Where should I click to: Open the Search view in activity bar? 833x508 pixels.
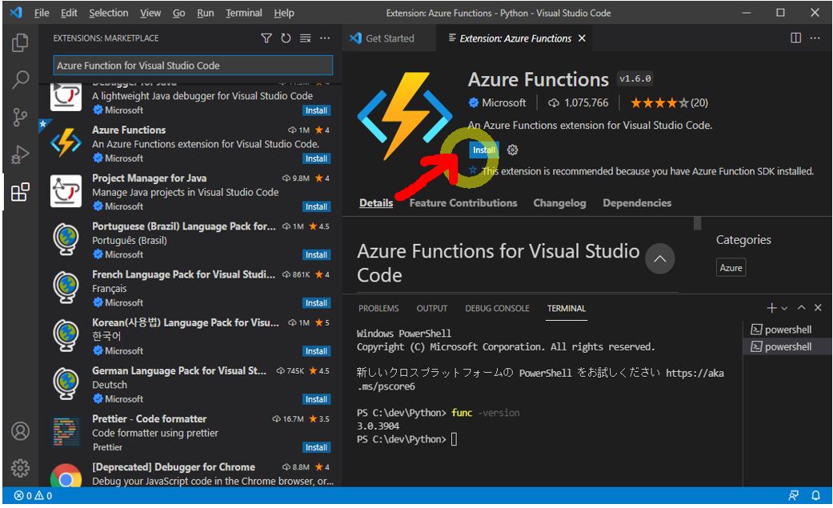(x=20, y=80)
